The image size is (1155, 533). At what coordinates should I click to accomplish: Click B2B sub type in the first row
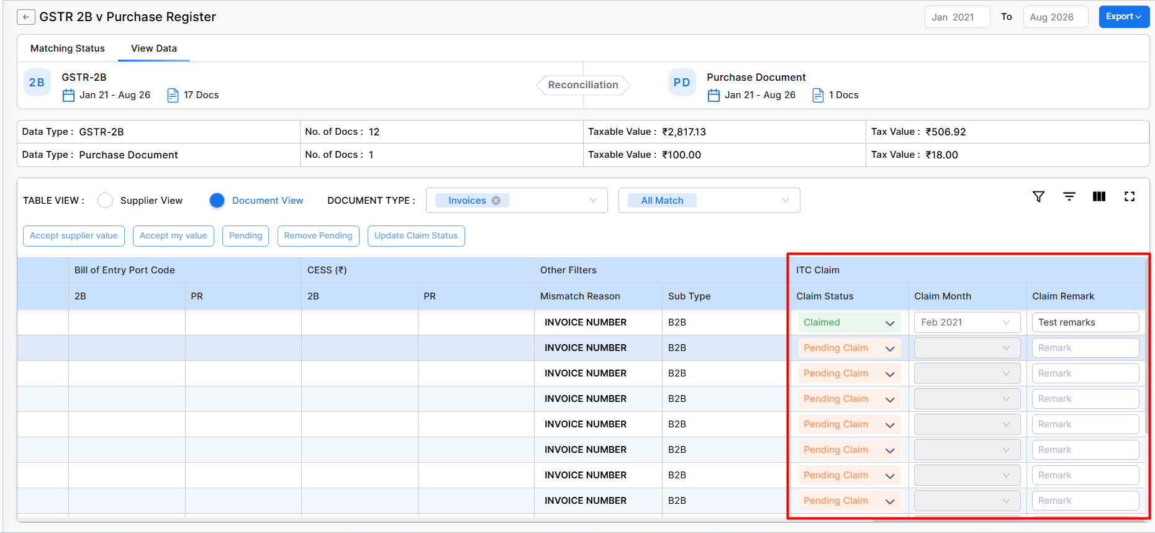[x=677, y=322]
